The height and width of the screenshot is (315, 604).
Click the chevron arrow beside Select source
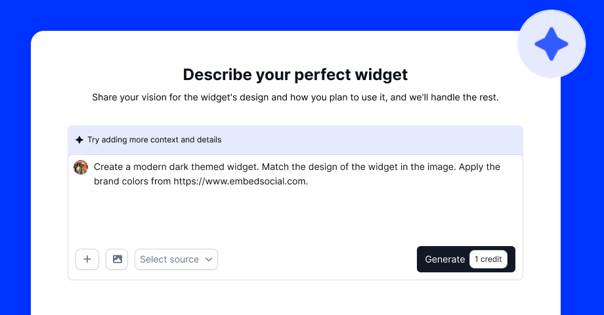pyautogui.click(x=209, y=259)
